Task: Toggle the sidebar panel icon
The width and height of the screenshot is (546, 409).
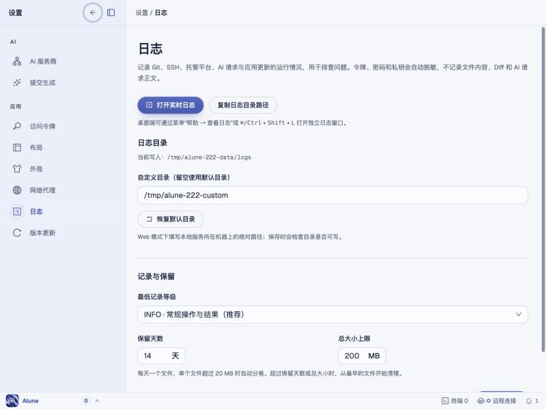Action: (111, 12)
